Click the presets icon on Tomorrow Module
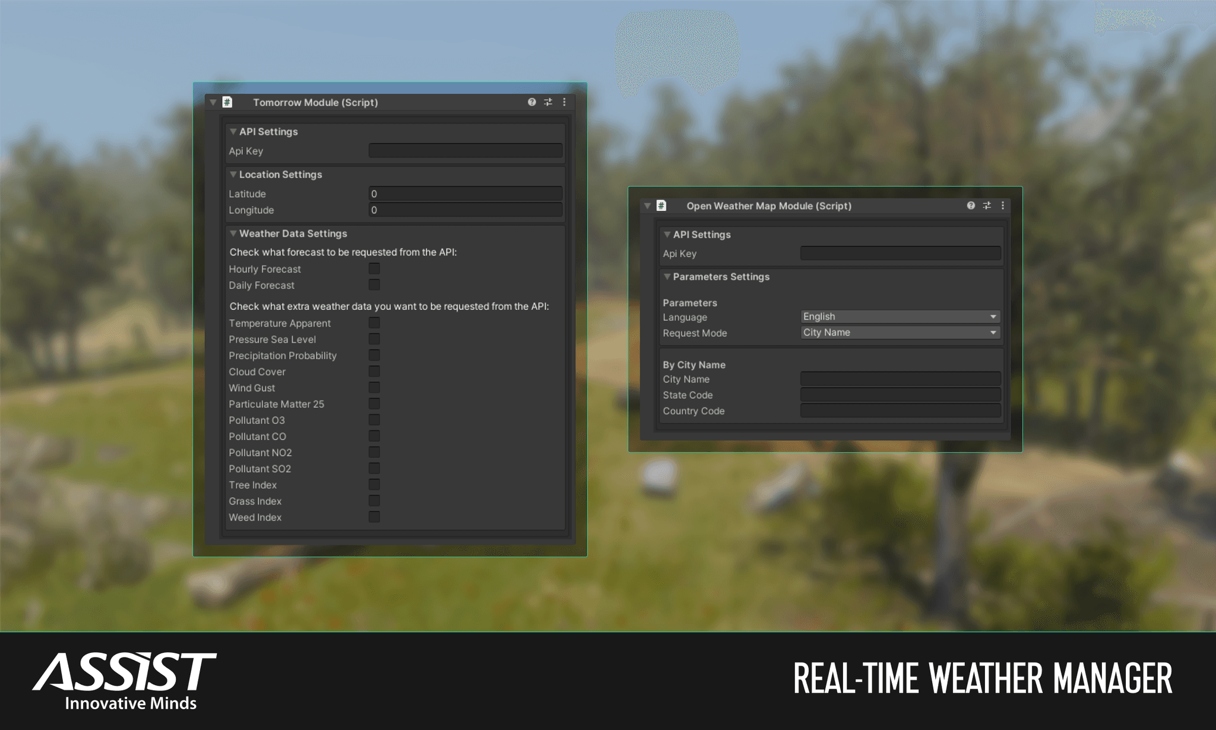The width and height of the screenshot is (1216, 730). point(548,102)
